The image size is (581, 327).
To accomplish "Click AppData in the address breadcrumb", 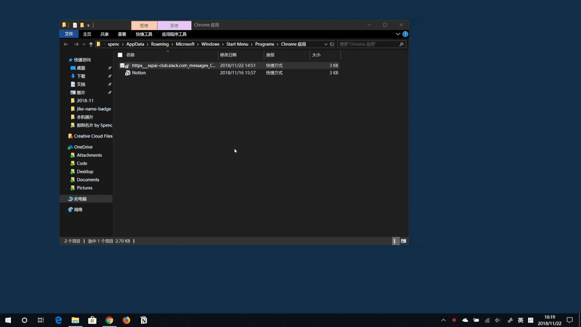I will coord(135,44).
